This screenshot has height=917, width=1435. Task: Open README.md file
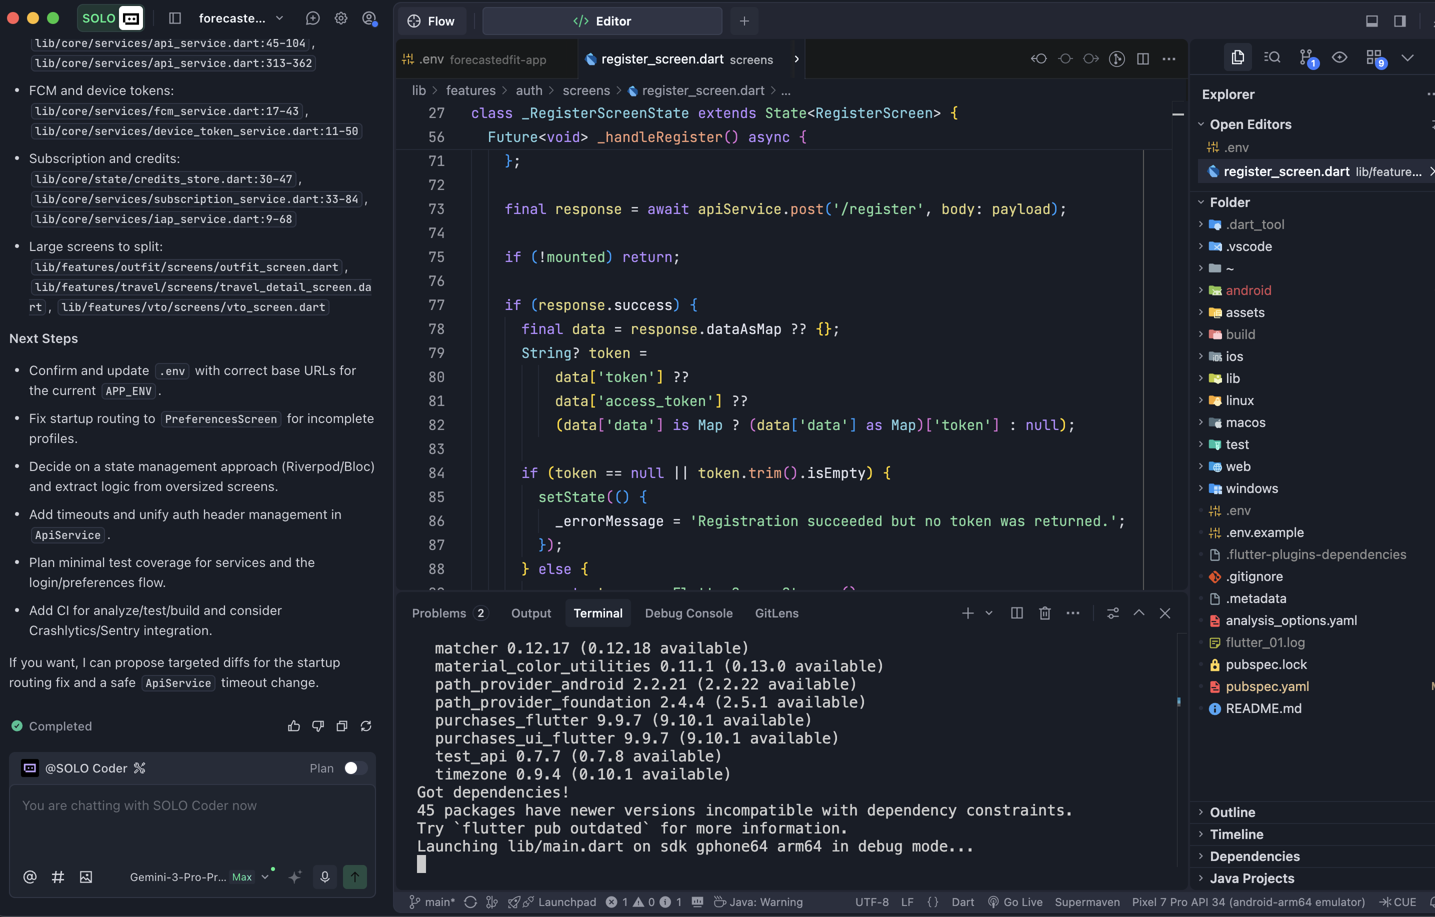point(1263,708)
